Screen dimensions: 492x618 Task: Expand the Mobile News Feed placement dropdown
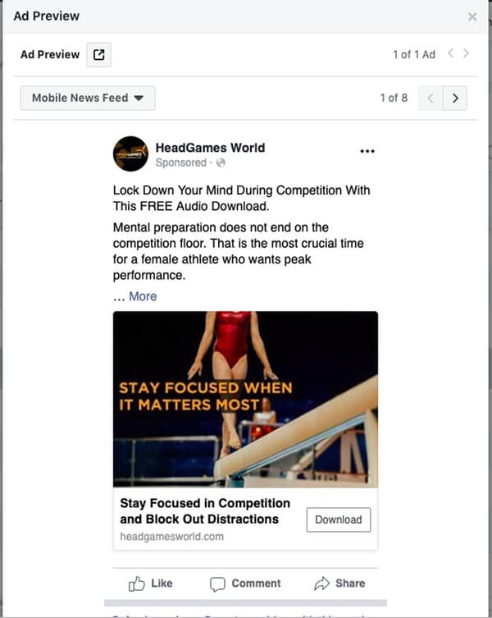pyautogui.click(x=88, y=98)
